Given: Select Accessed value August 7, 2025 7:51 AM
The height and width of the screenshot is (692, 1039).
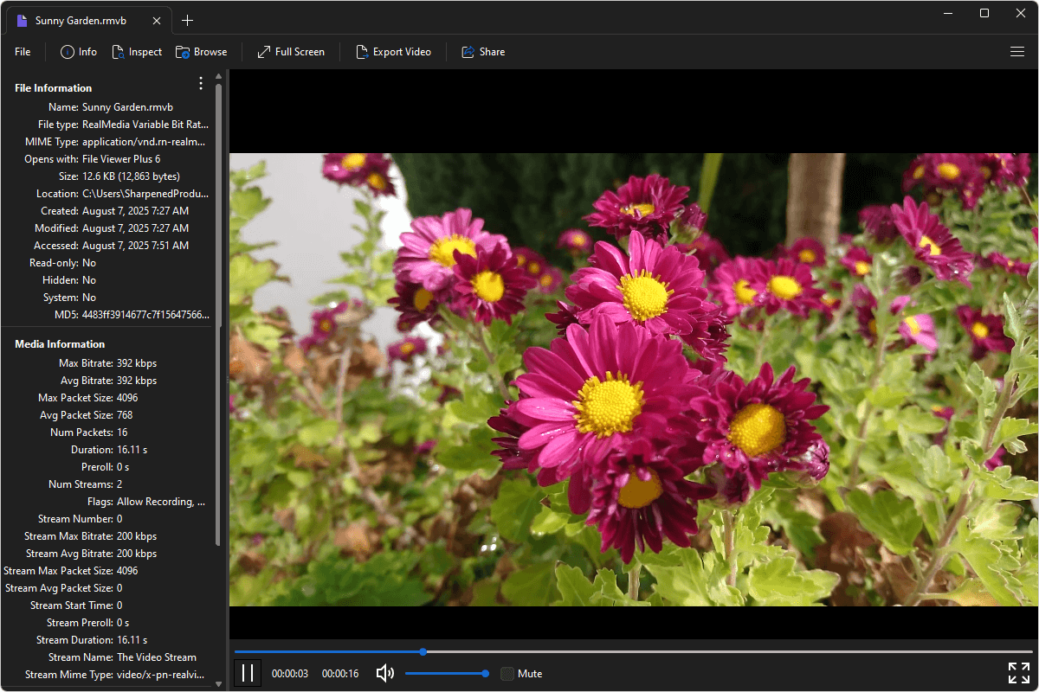Looking at the screenshot, I should (x=135, y=246).
